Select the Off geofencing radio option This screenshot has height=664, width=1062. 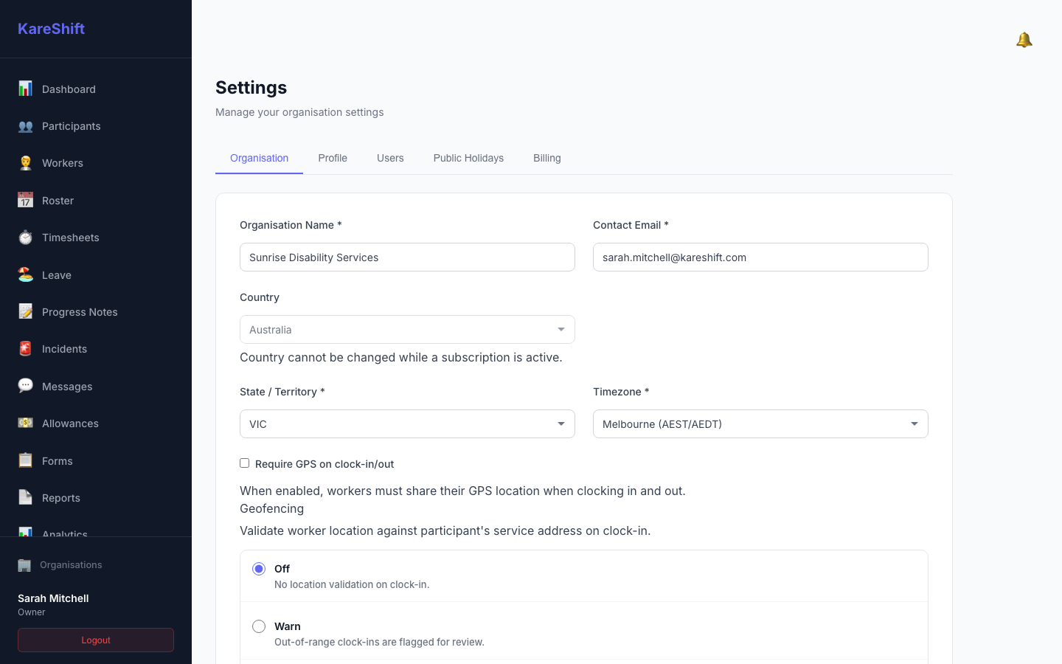click(x=259, y=569)
